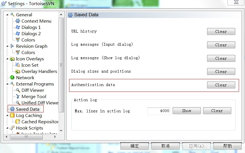Click the Dialogs 1 windows icon
The height and width of the screenshot is (153, 245).
[18, 27]
